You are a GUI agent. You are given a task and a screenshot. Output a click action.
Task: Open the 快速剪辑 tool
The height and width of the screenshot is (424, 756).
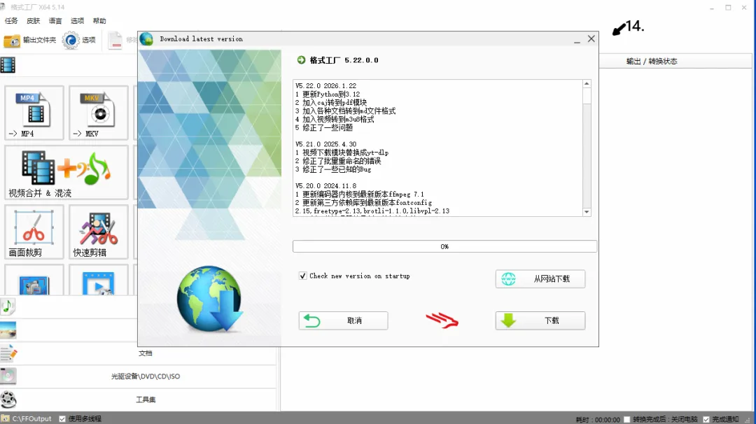pyautogui.click(x=99, y=232)
